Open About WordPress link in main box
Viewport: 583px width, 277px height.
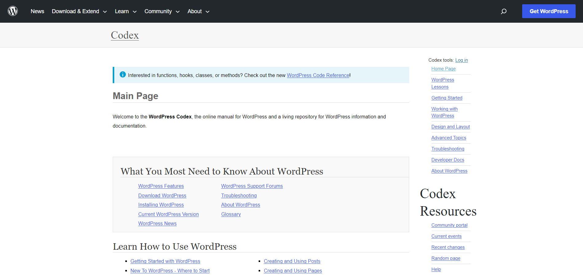(241, 205)
